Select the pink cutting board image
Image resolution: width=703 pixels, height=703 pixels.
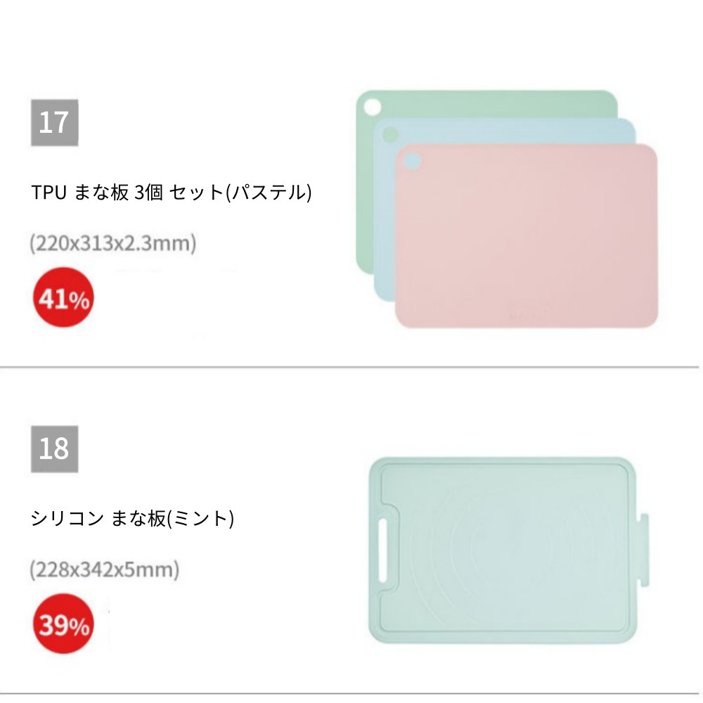point(527,239)
